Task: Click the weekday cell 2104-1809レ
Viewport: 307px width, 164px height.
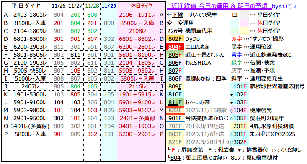Action: (30, 31)
